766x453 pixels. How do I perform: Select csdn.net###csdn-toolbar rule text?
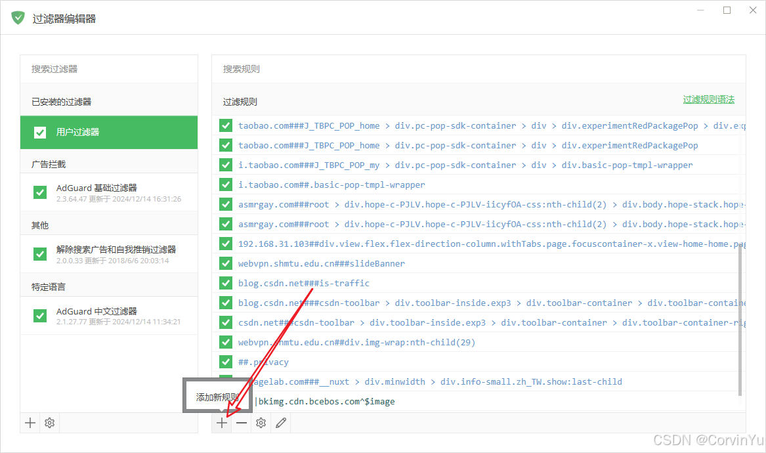click(492, 322)
